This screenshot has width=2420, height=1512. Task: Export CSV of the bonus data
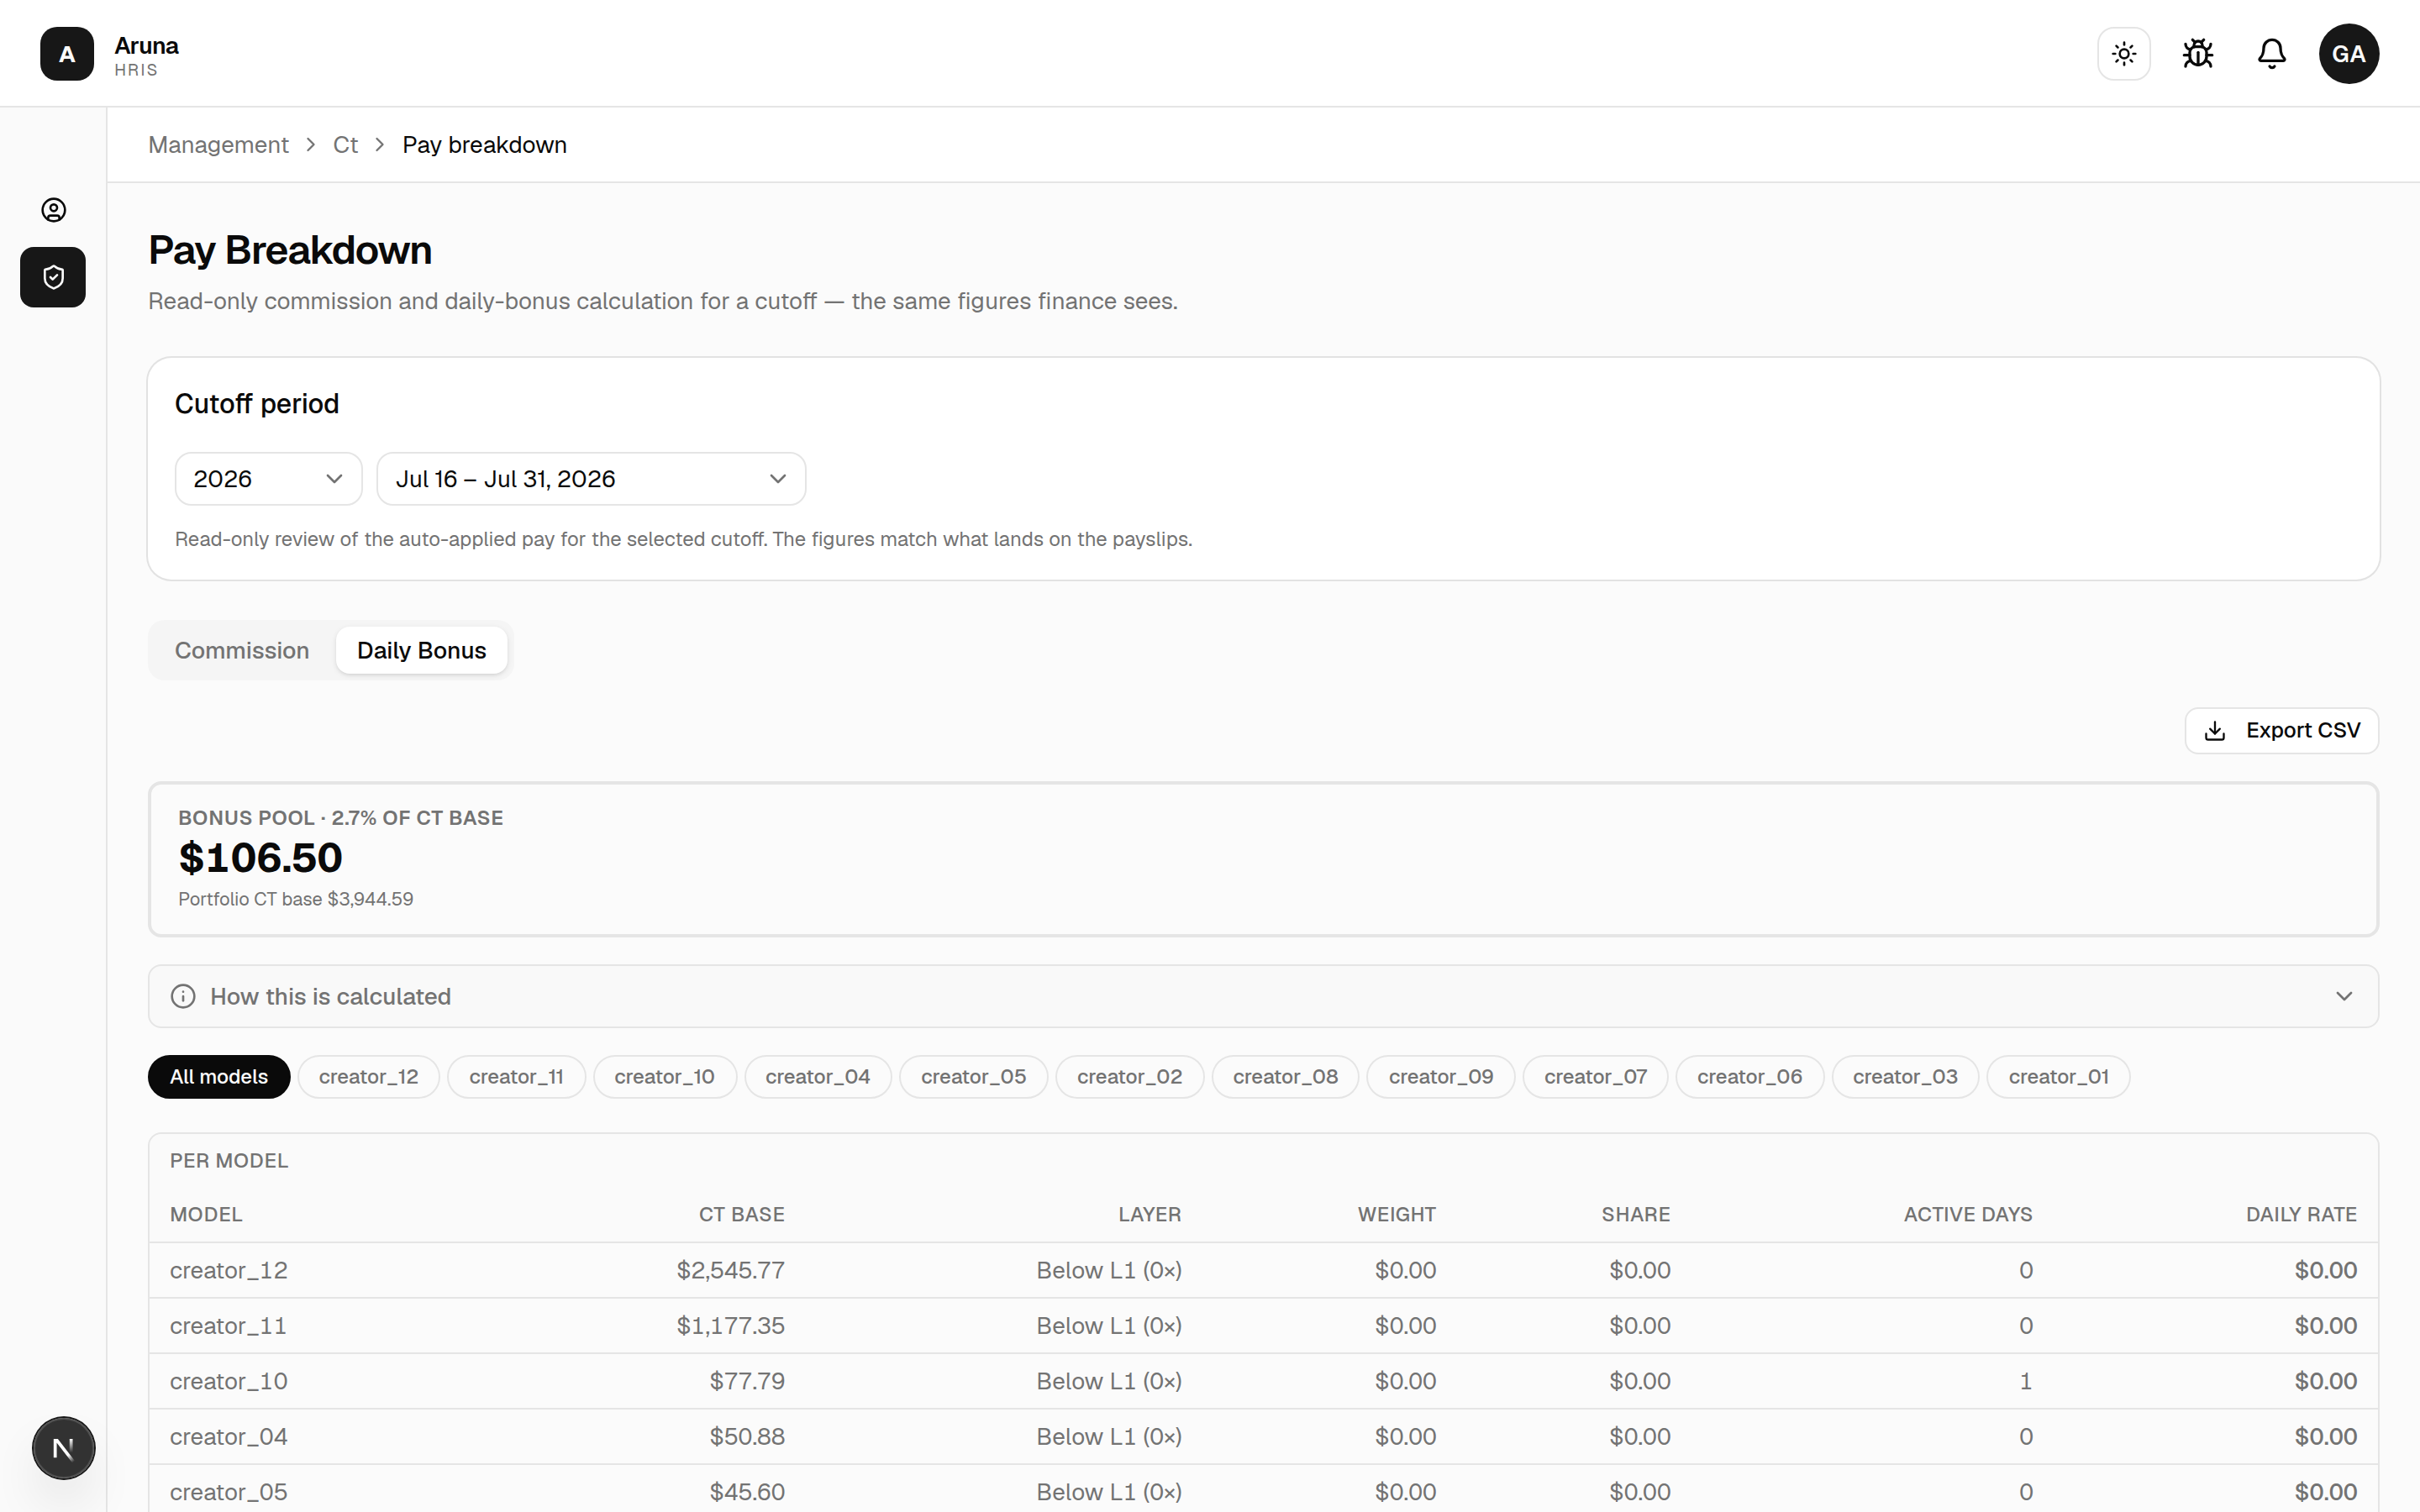tap(2282, 731)
